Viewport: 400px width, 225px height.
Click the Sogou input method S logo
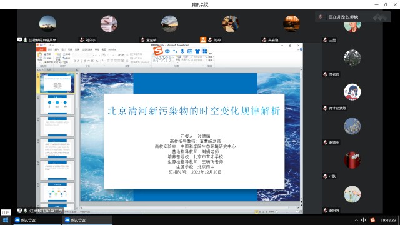click(158, 51)
